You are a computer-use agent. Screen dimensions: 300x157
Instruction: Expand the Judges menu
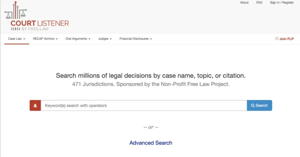(105, 39)
